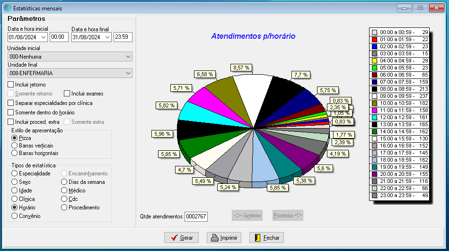
Task: Click the magenta 11:00 a 11:59 legend swatch
Action: tap(374, 110)
